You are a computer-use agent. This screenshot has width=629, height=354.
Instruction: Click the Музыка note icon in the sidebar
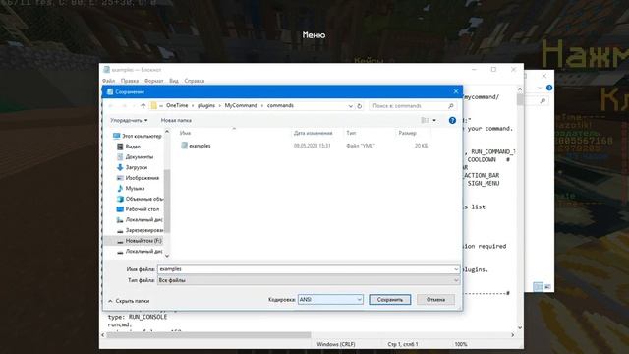120,188
